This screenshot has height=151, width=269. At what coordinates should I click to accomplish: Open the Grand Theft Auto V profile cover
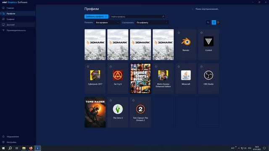140,78
